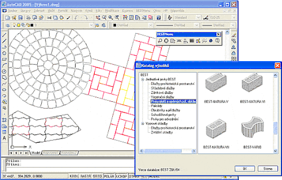This screenshot has height=180, width=282.
Task: Collapse the Vzorové skladby tree node
Action: click(143, 124)
